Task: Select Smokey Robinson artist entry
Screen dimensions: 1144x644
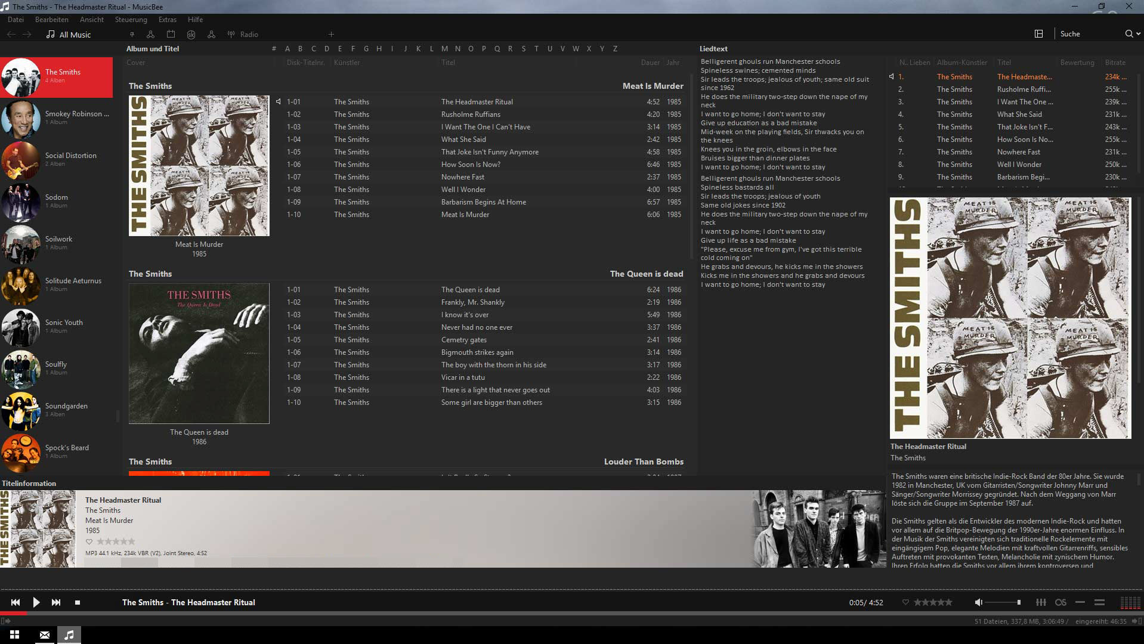Action: point(56,118)
